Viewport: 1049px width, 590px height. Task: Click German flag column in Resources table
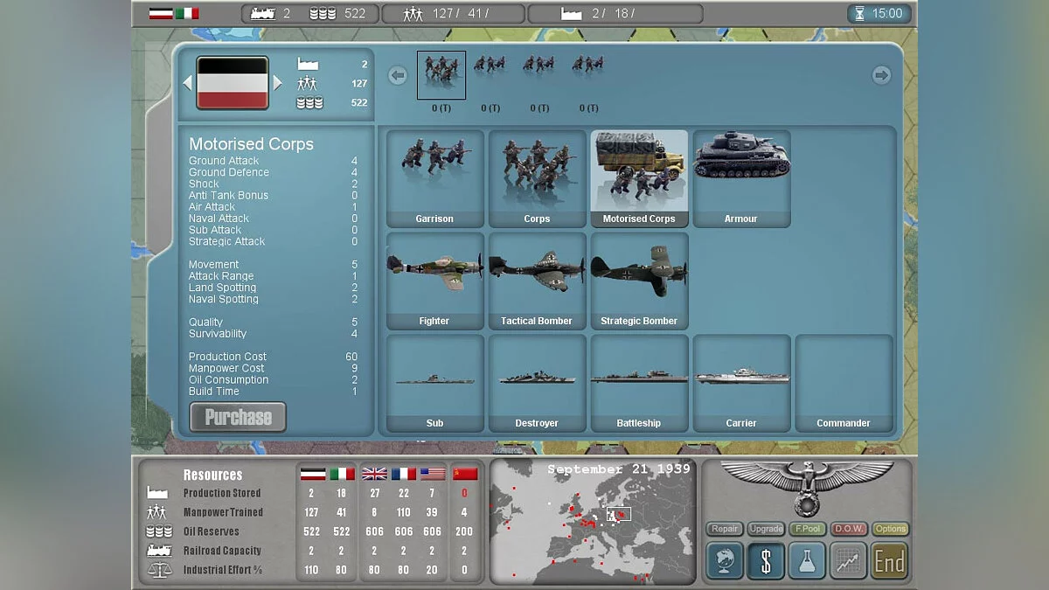tap(312, 474)
